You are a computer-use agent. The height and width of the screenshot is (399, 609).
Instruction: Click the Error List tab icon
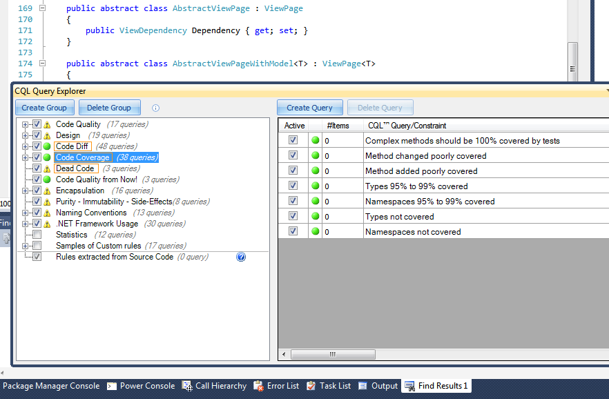[259, 386]
